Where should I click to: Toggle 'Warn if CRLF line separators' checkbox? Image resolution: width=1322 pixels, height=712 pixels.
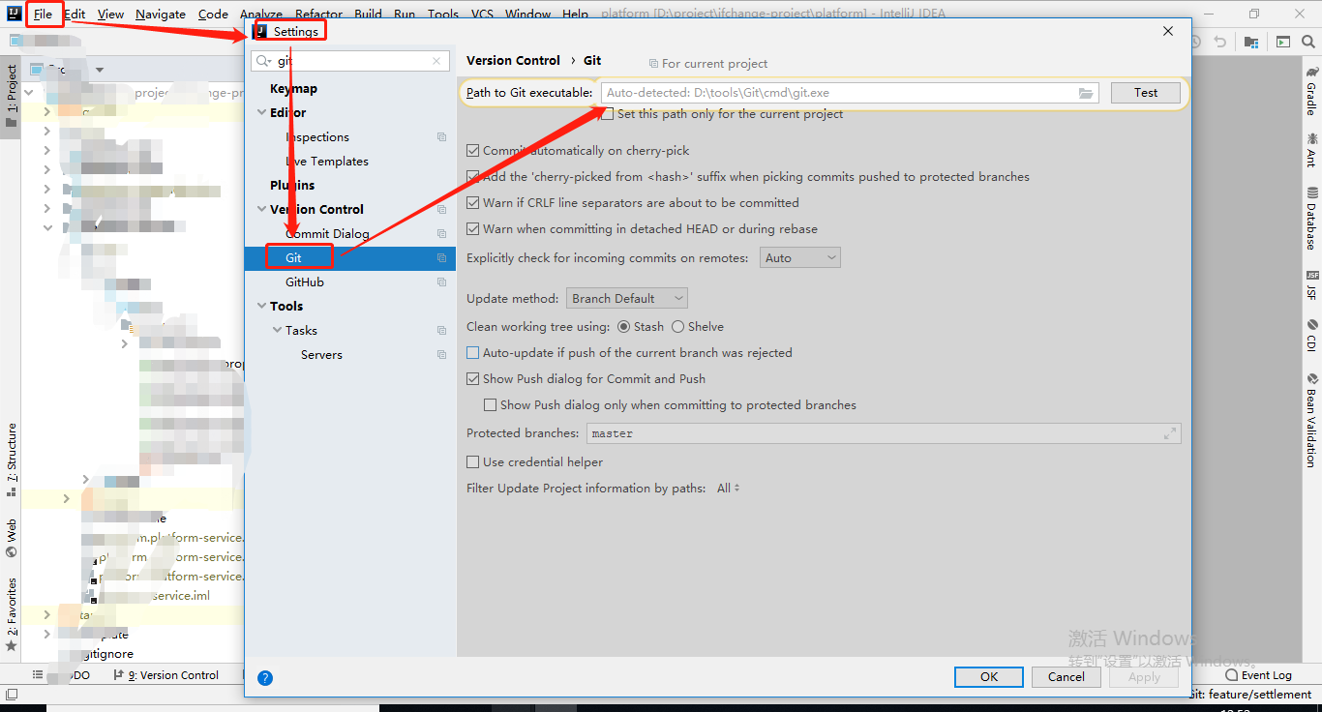[x=473, y=203]
